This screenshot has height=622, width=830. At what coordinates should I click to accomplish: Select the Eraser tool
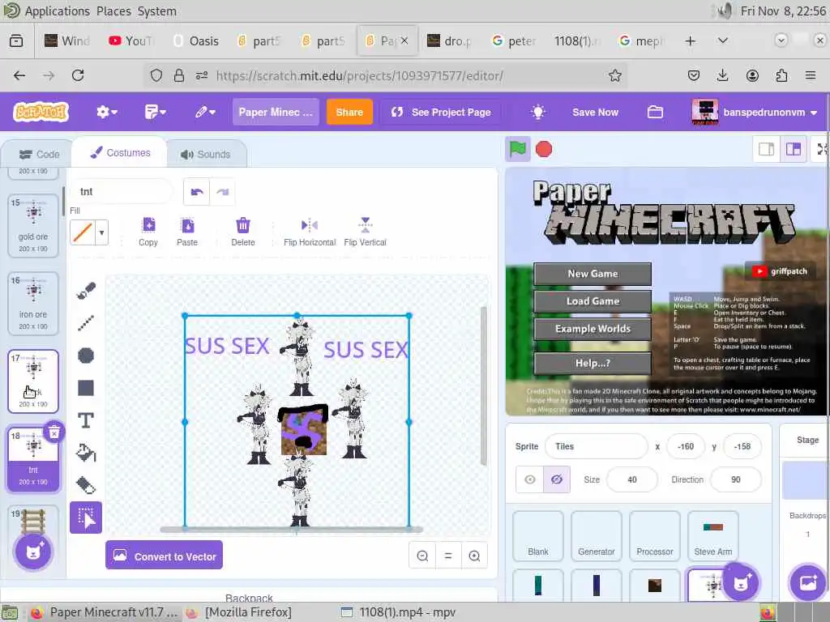pyautogui.click(x=86, y=485)
